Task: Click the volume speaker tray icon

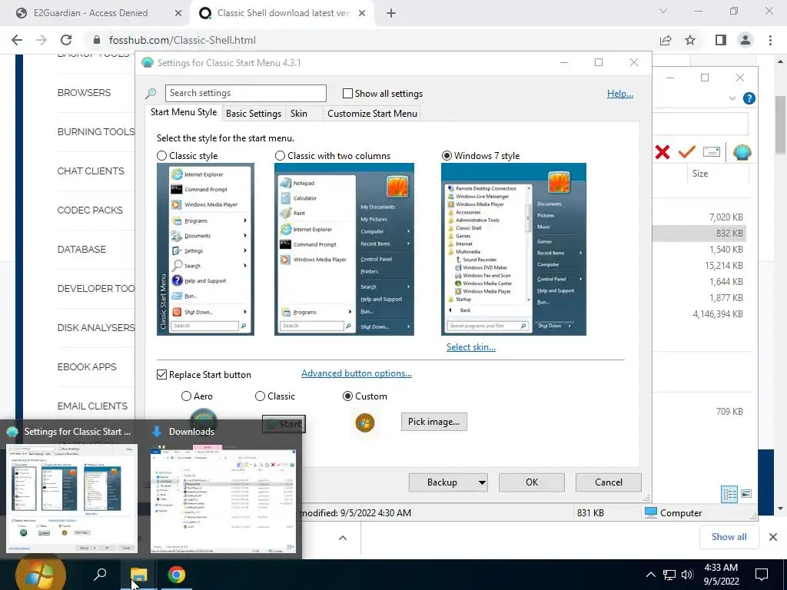Action: 687,575
